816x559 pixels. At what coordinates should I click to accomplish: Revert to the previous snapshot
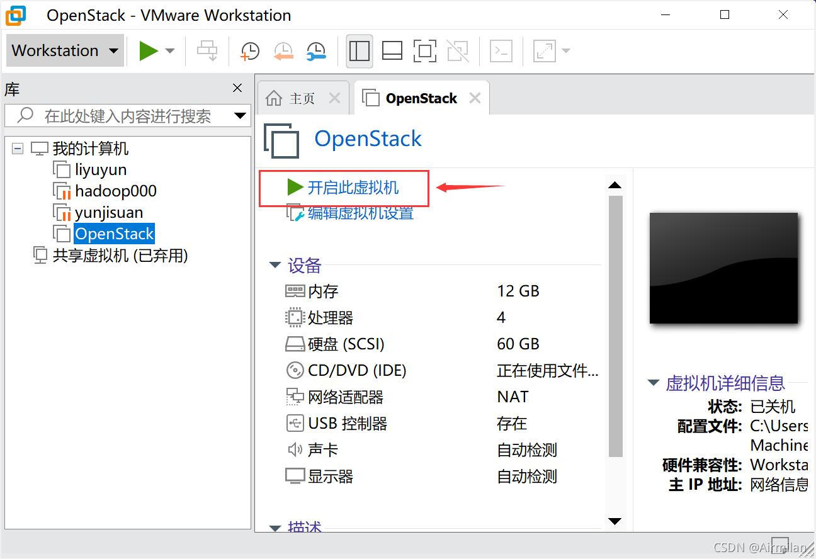[283, 51]
